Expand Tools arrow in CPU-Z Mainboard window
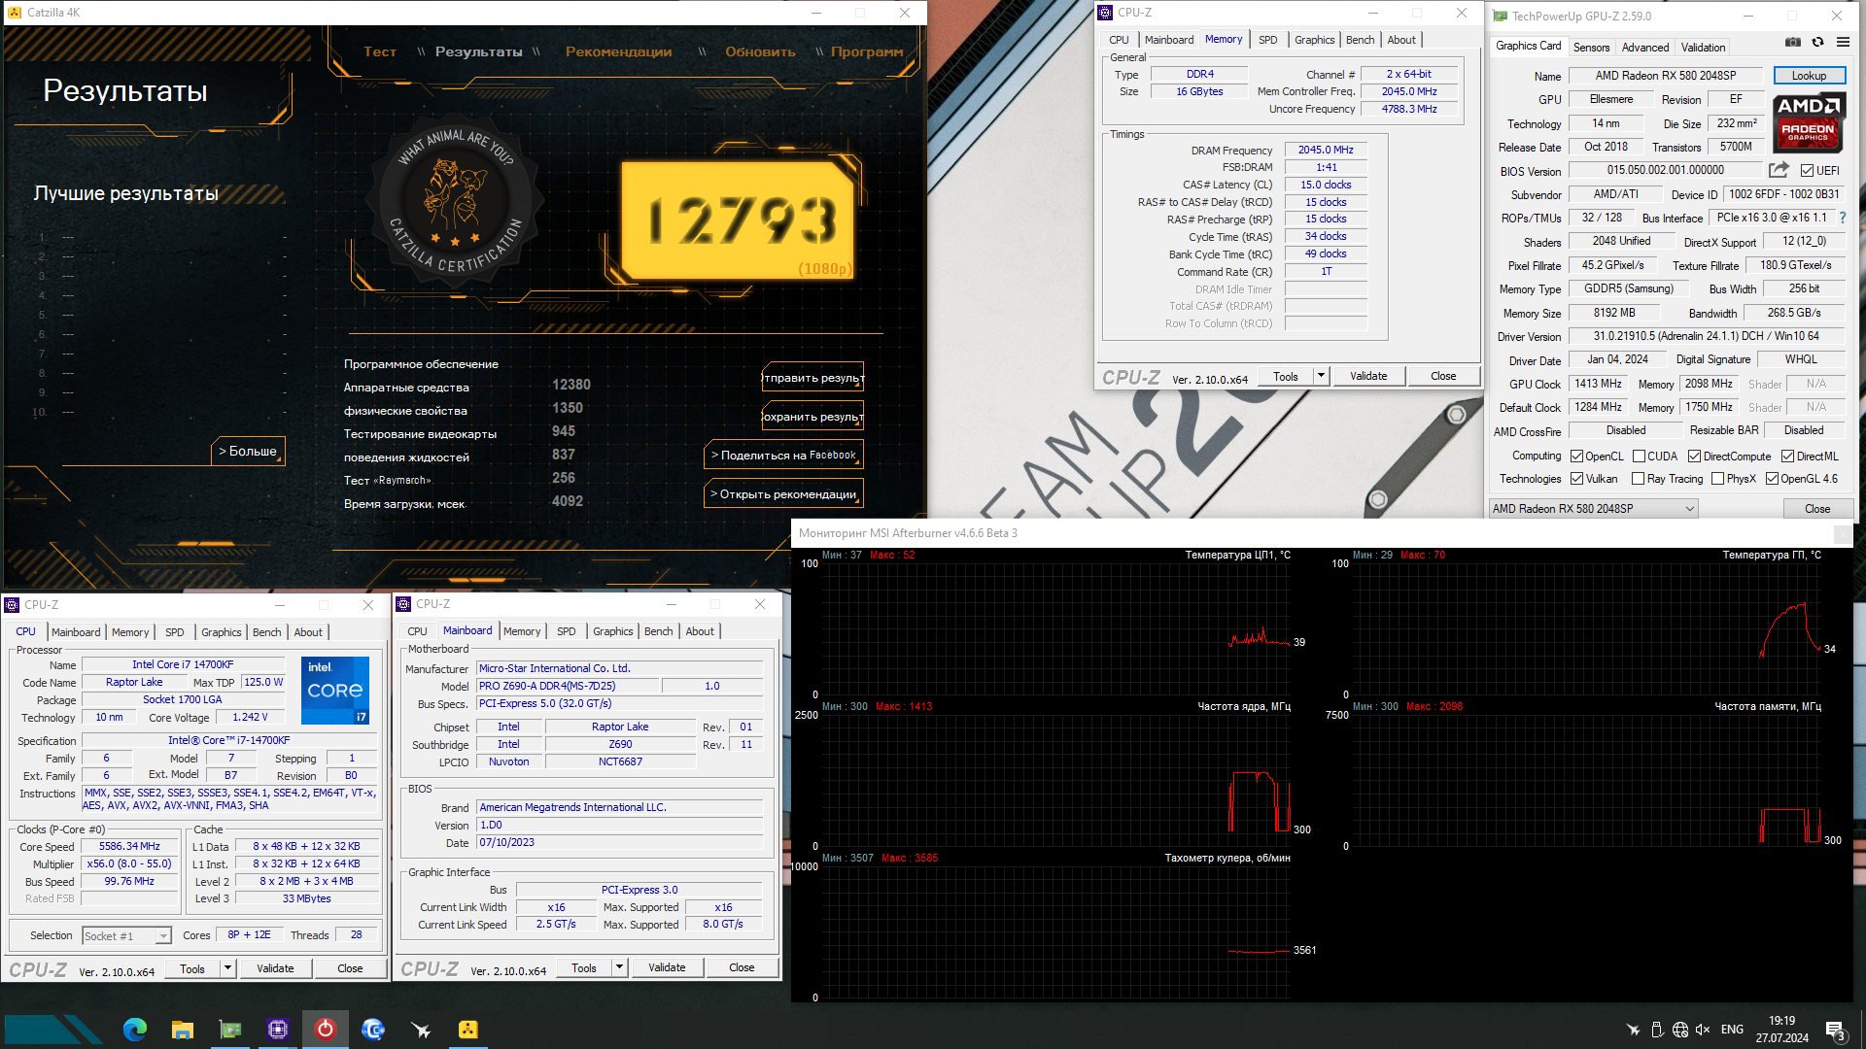The width and height of the screenshot is (1866, 1049). pyautogui.click(x=619, y=967)
